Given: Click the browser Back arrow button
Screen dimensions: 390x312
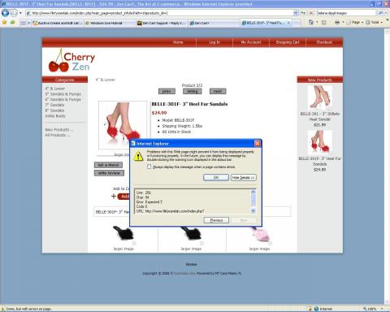Looking at the screenshot, I should click(5, 13).
